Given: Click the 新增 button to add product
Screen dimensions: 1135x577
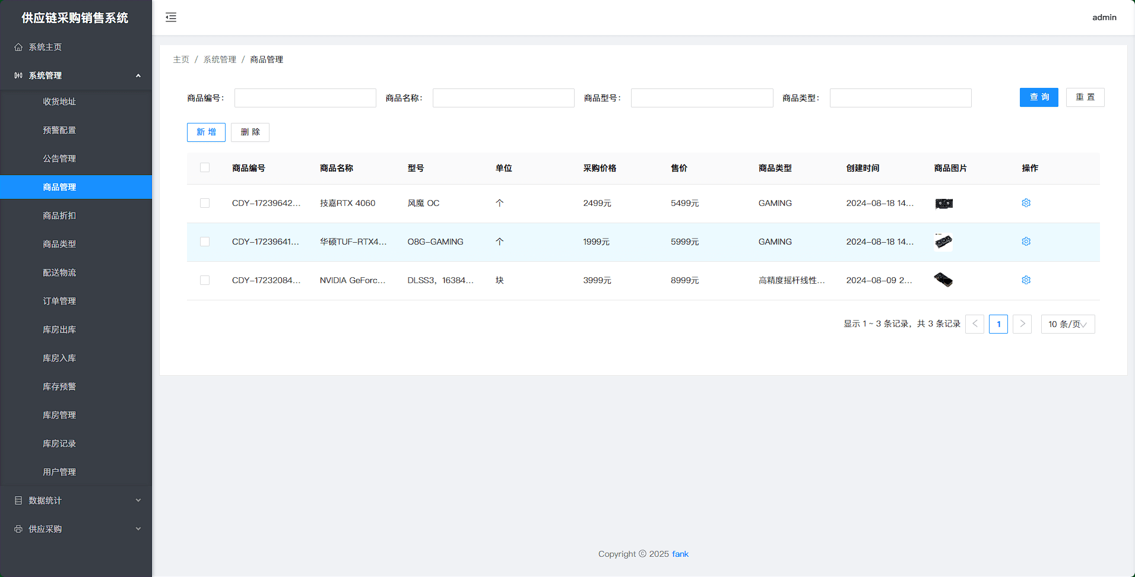Looking at the screenshot, I should click(206, 132).
